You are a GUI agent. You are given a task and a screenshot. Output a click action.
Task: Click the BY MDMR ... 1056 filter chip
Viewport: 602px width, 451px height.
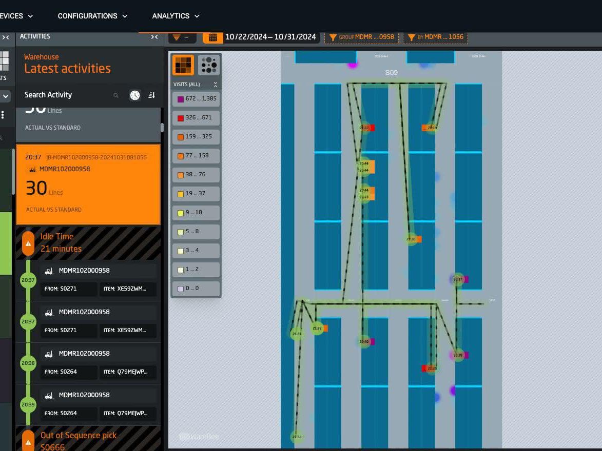(435, 37)
